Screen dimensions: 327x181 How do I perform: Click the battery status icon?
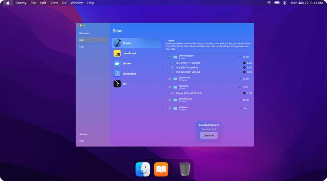(x=277, y=3)
